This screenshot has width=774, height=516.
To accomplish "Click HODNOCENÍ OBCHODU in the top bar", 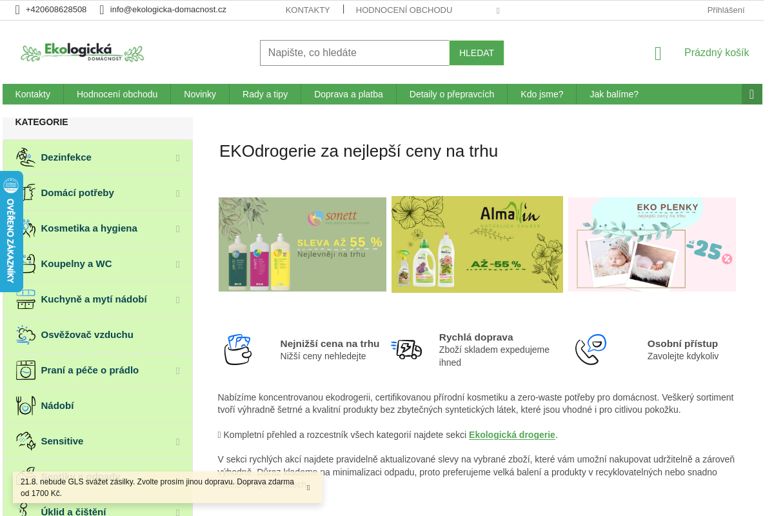I will point(404,10).
